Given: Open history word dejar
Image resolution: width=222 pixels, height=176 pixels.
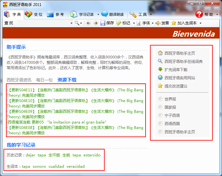Looking at the screenshot, I should [x=30, y=155].
